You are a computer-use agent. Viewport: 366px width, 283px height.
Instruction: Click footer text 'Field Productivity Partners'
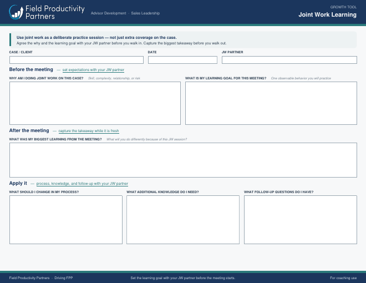[x=29, y=278]
